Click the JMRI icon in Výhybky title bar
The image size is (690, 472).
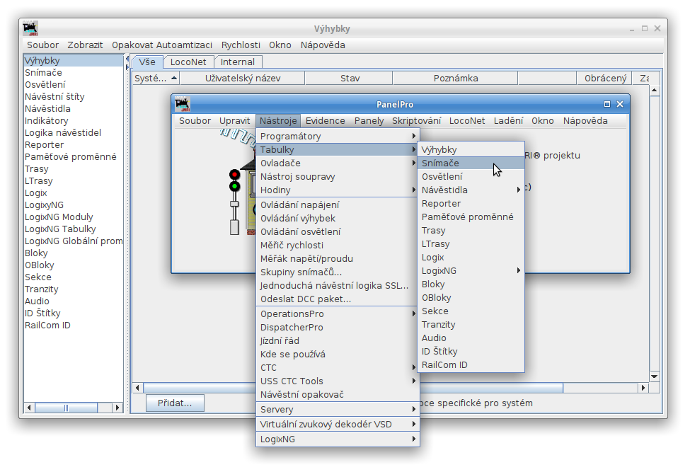point(30,29)
